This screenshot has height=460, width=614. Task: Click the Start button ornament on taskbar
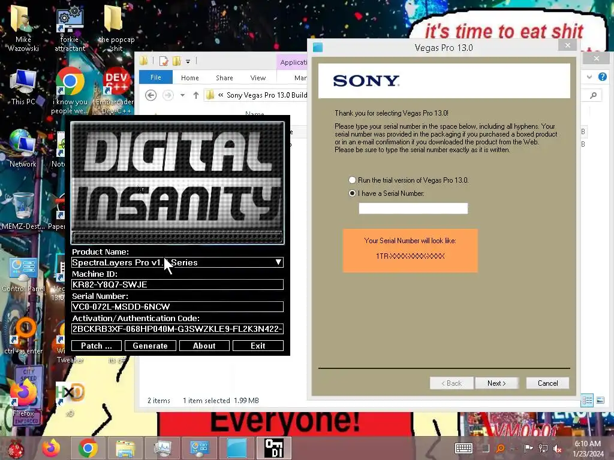tap(16, 449)
